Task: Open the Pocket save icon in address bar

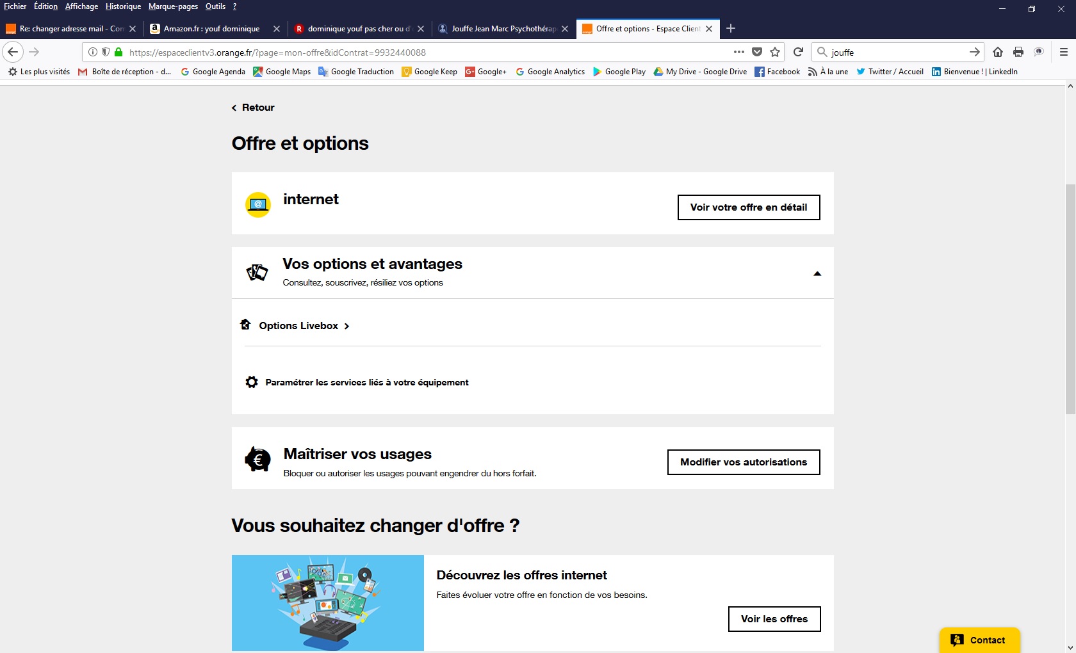Action: (x=757, y=52)
